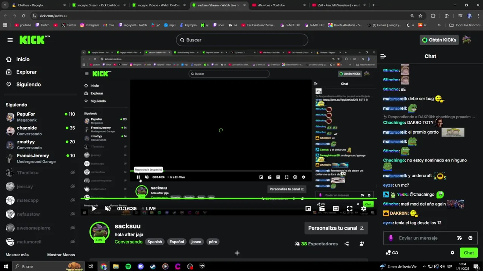Click the clip creation icon in player

click(322, 209)
